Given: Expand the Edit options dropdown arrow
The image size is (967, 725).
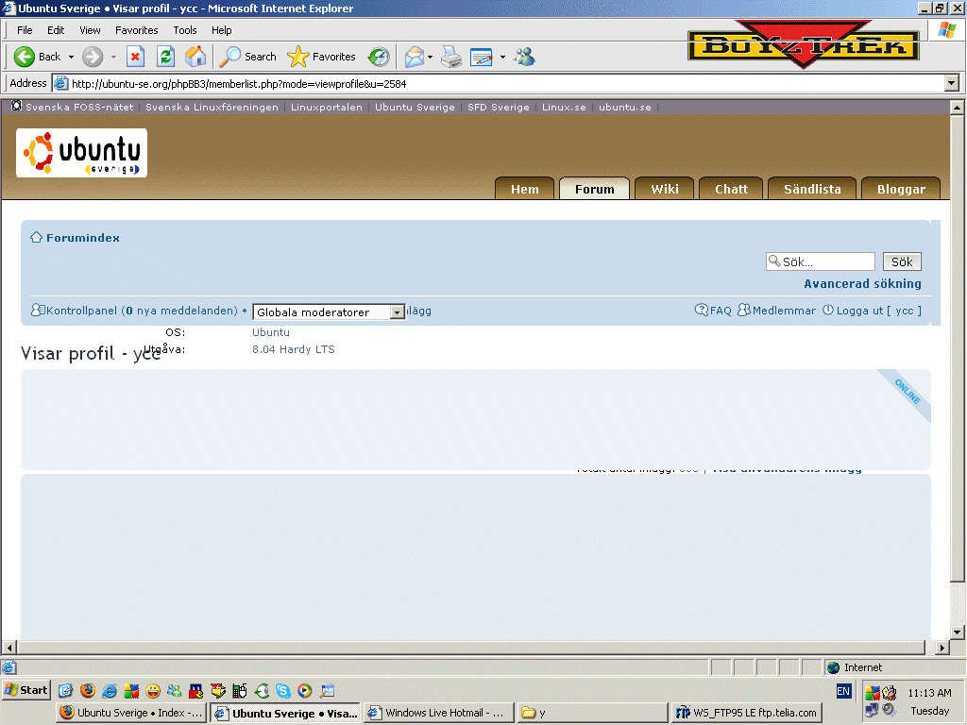Looking at the screenshot, I should [x=502, y=57].
